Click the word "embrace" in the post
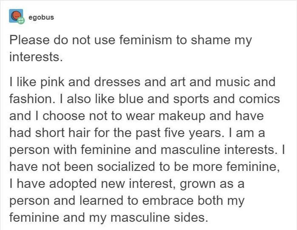Viewport: 297px width, 230px height. (168, 200)
